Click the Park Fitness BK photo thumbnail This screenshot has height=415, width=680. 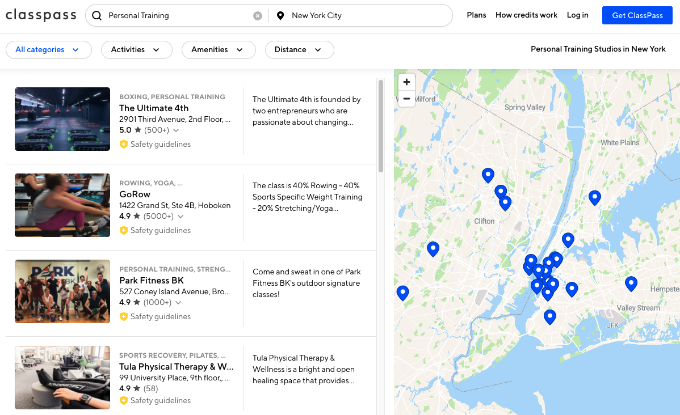[62, 291]
